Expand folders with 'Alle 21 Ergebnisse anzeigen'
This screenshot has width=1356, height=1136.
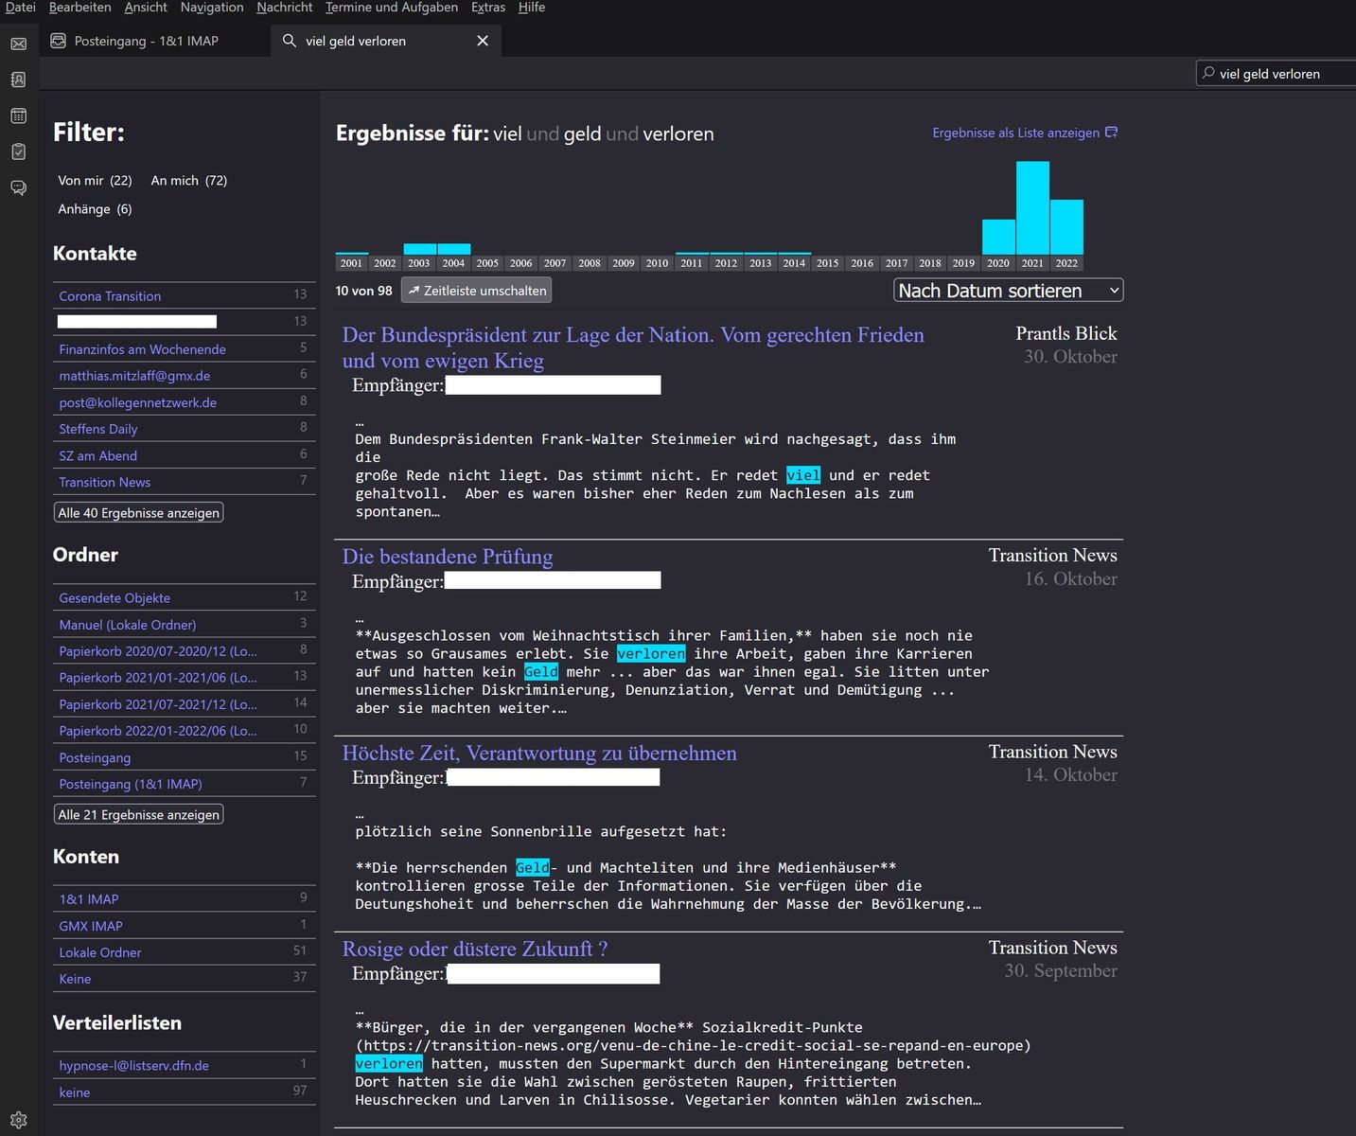139,815
